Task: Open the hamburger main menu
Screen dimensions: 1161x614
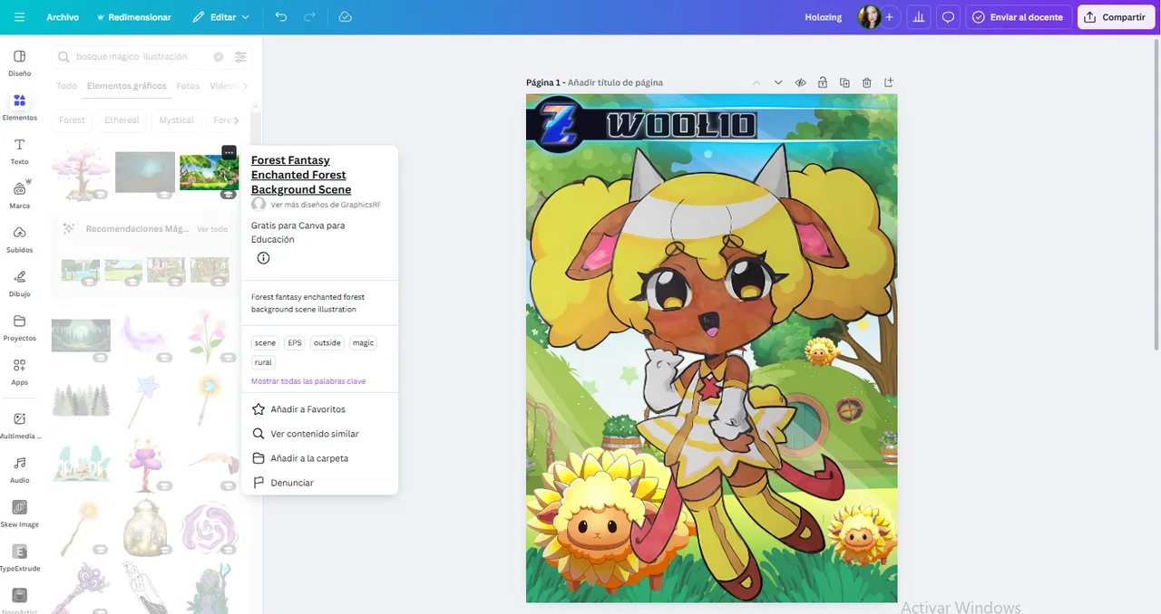Action: coord(19,17)
